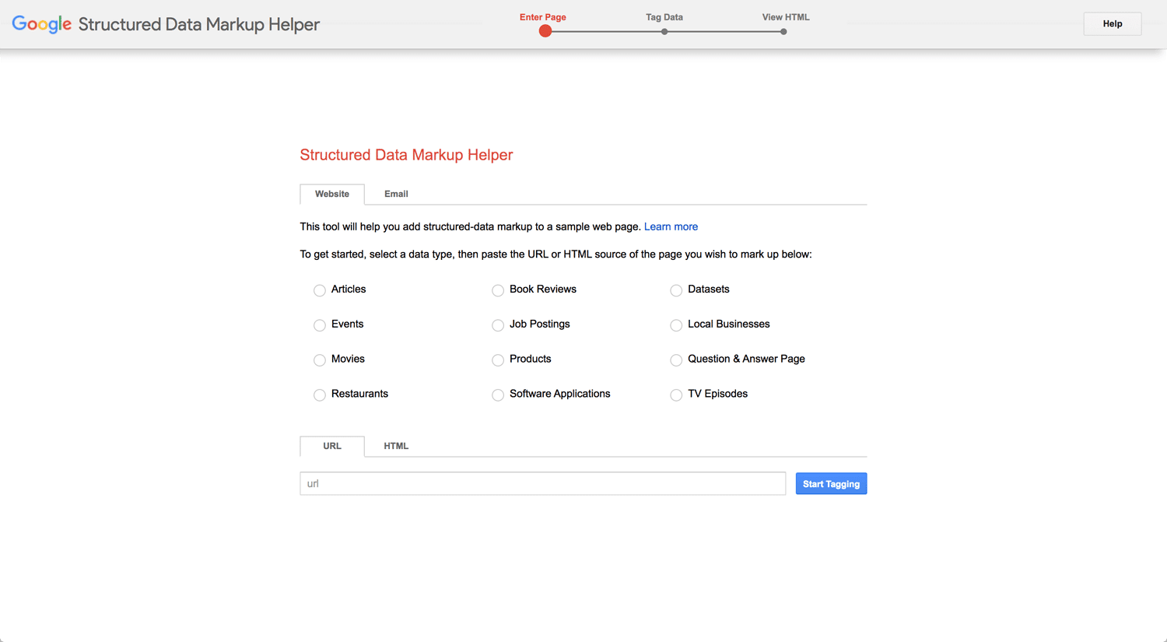This screenshot has height=642, width=1167.
Task: Click the header title Structured Data Markup Helper
Action: pos(199,24)
